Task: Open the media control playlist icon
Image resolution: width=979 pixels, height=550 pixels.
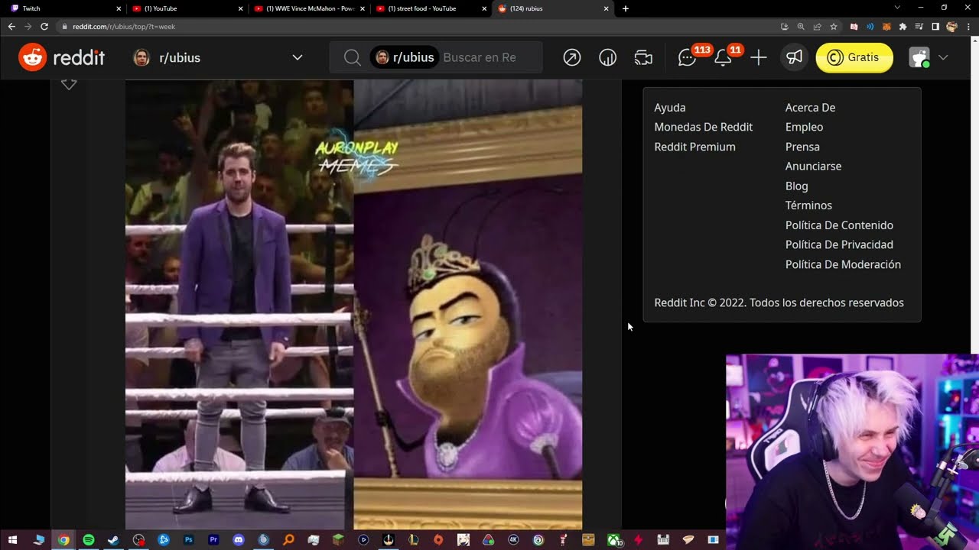Action: pyautogui.click(x=919, y=26)
